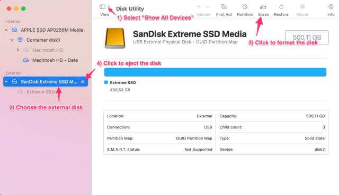Open the View options dropdown chevron
Screen dimensions: 339x195
[x=109, y=7]
